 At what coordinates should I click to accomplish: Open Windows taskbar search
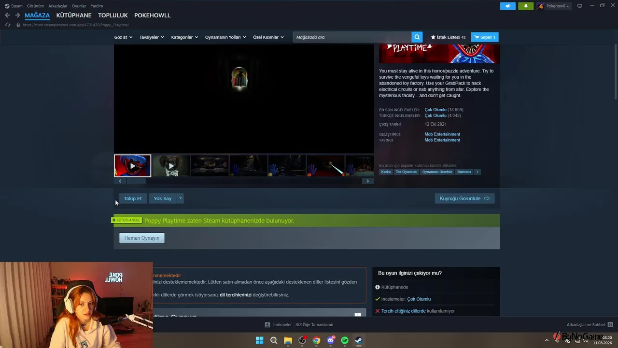tap(274, 340)
